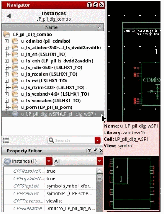The height and width of the screenshot is (214, 164).
Task: Expand the u_ls_rst node
Action: pyautogui.click(x=7, y=81)
